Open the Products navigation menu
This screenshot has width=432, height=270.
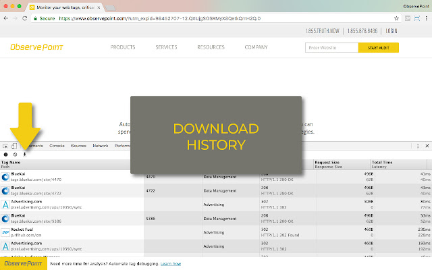pyautogui.click(x=123, y=48)
